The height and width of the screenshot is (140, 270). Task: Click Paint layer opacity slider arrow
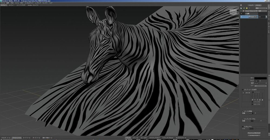point(266,17)
